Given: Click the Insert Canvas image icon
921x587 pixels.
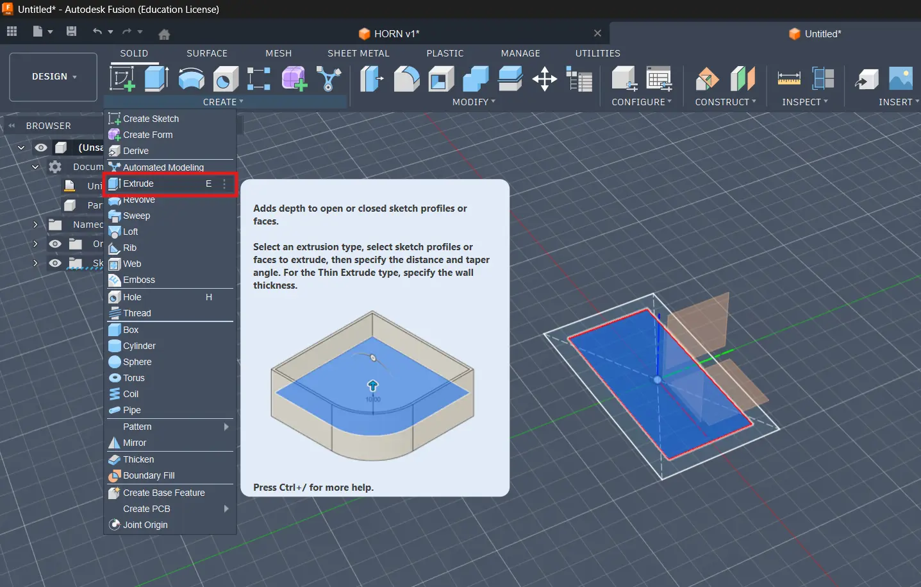Looking at the screenshot, I should pos(900,80).
